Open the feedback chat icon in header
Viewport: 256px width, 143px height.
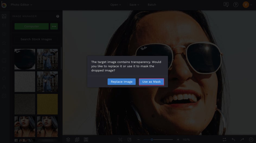(x=226, y=5)
